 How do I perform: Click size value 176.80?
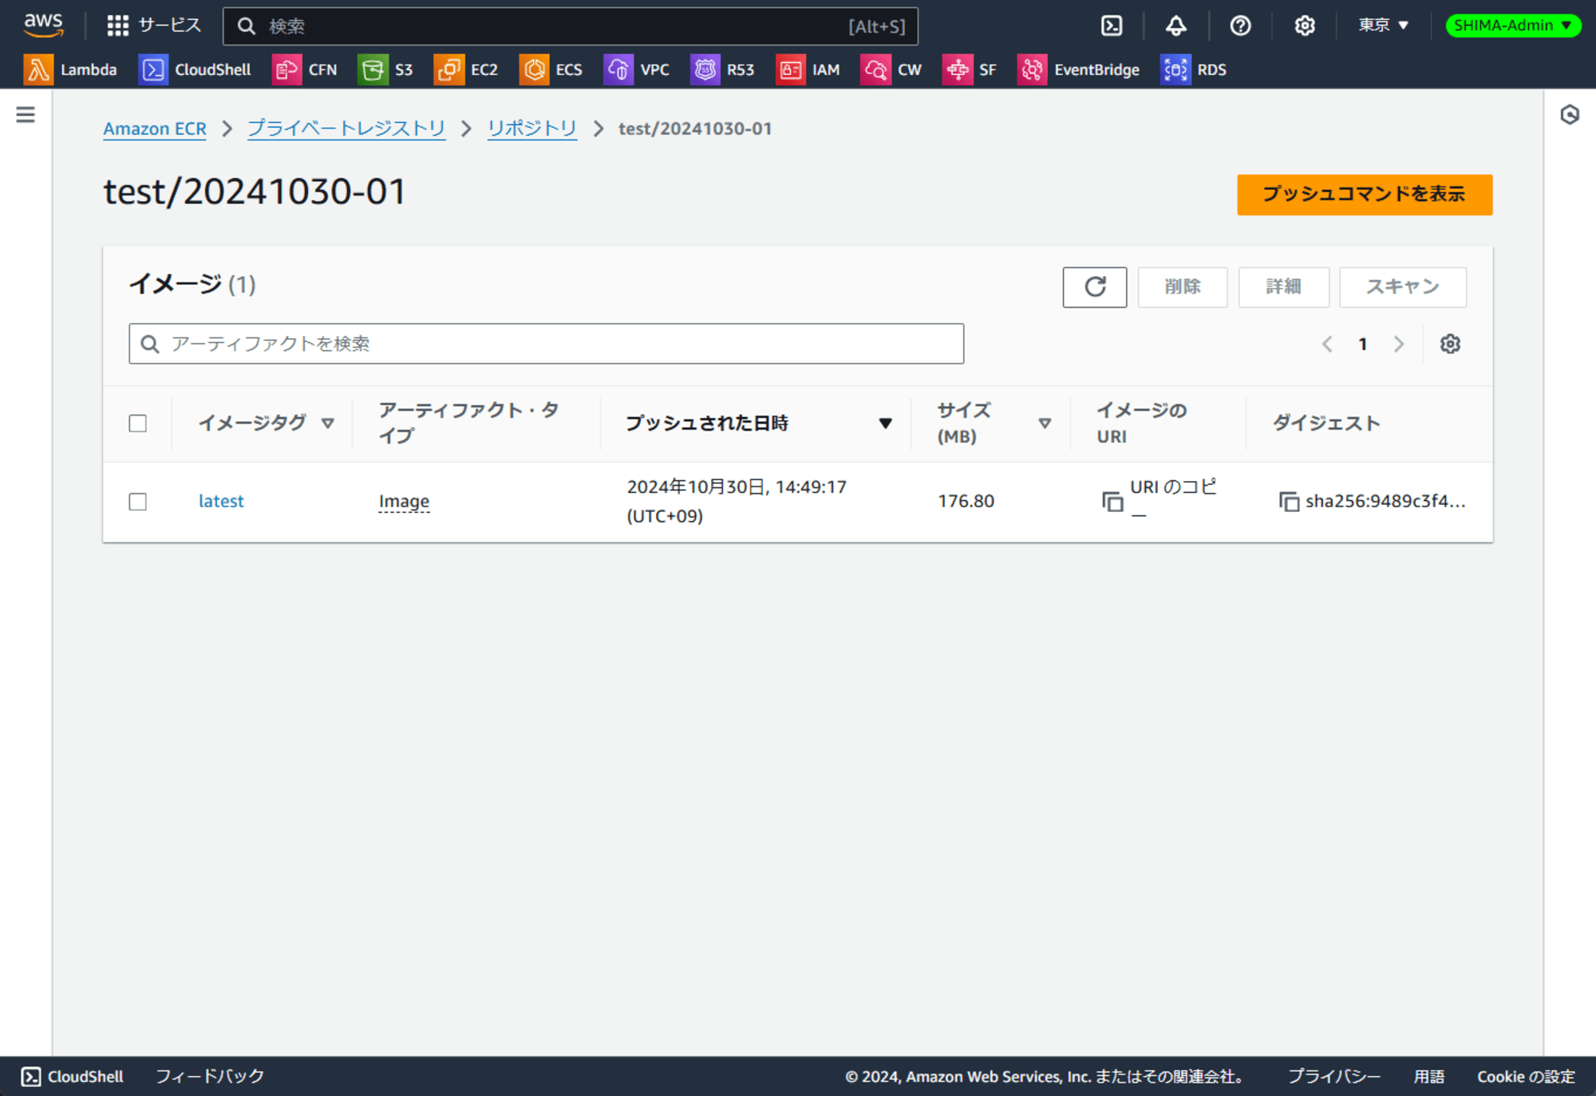coord(966,501)
